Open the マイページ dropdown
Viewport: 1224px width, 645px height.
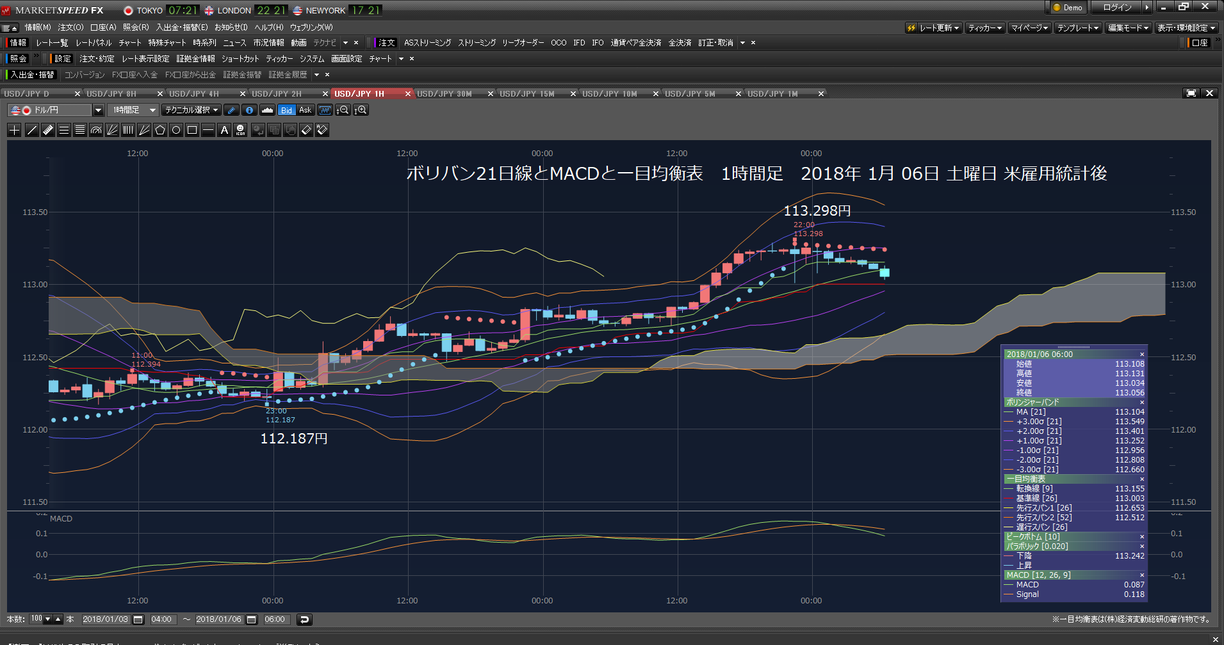(x=1029, y=28)
